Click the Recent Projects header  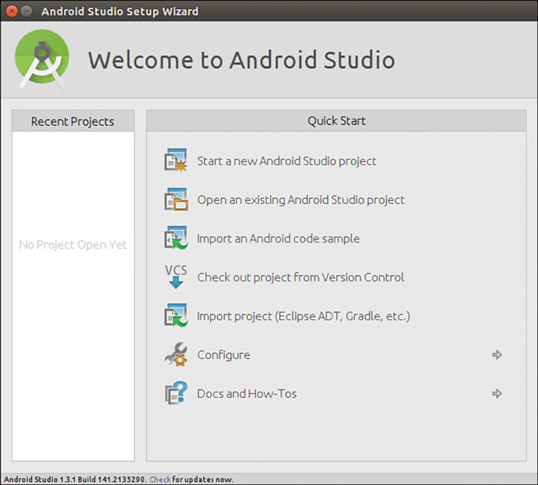point(73,121)
